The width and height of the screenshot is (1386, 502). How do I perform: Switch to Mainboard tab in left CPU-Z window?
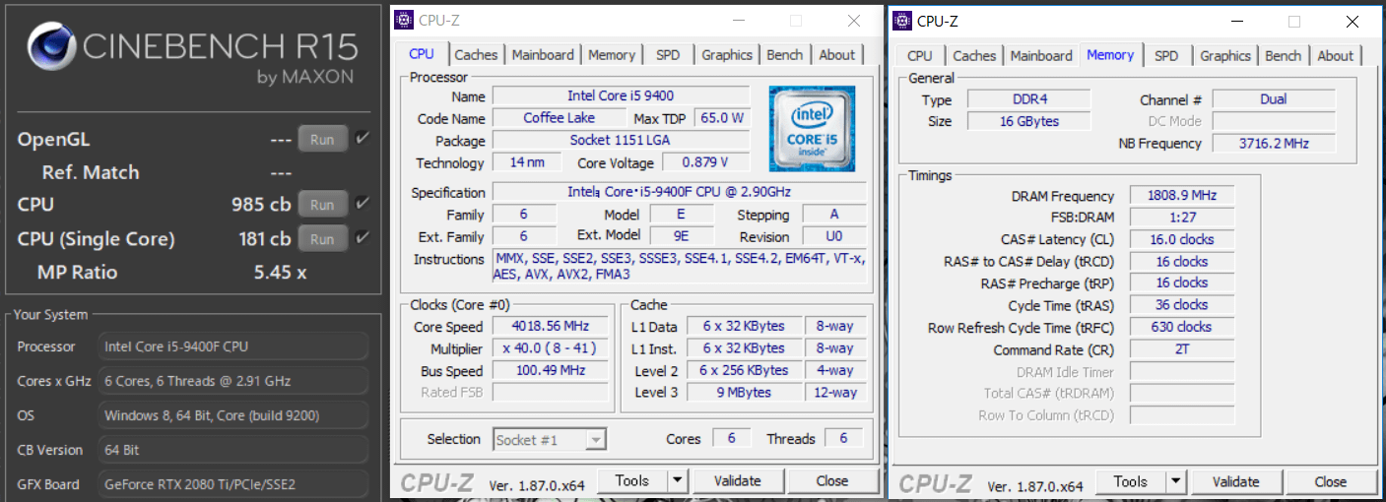point(543,55)
